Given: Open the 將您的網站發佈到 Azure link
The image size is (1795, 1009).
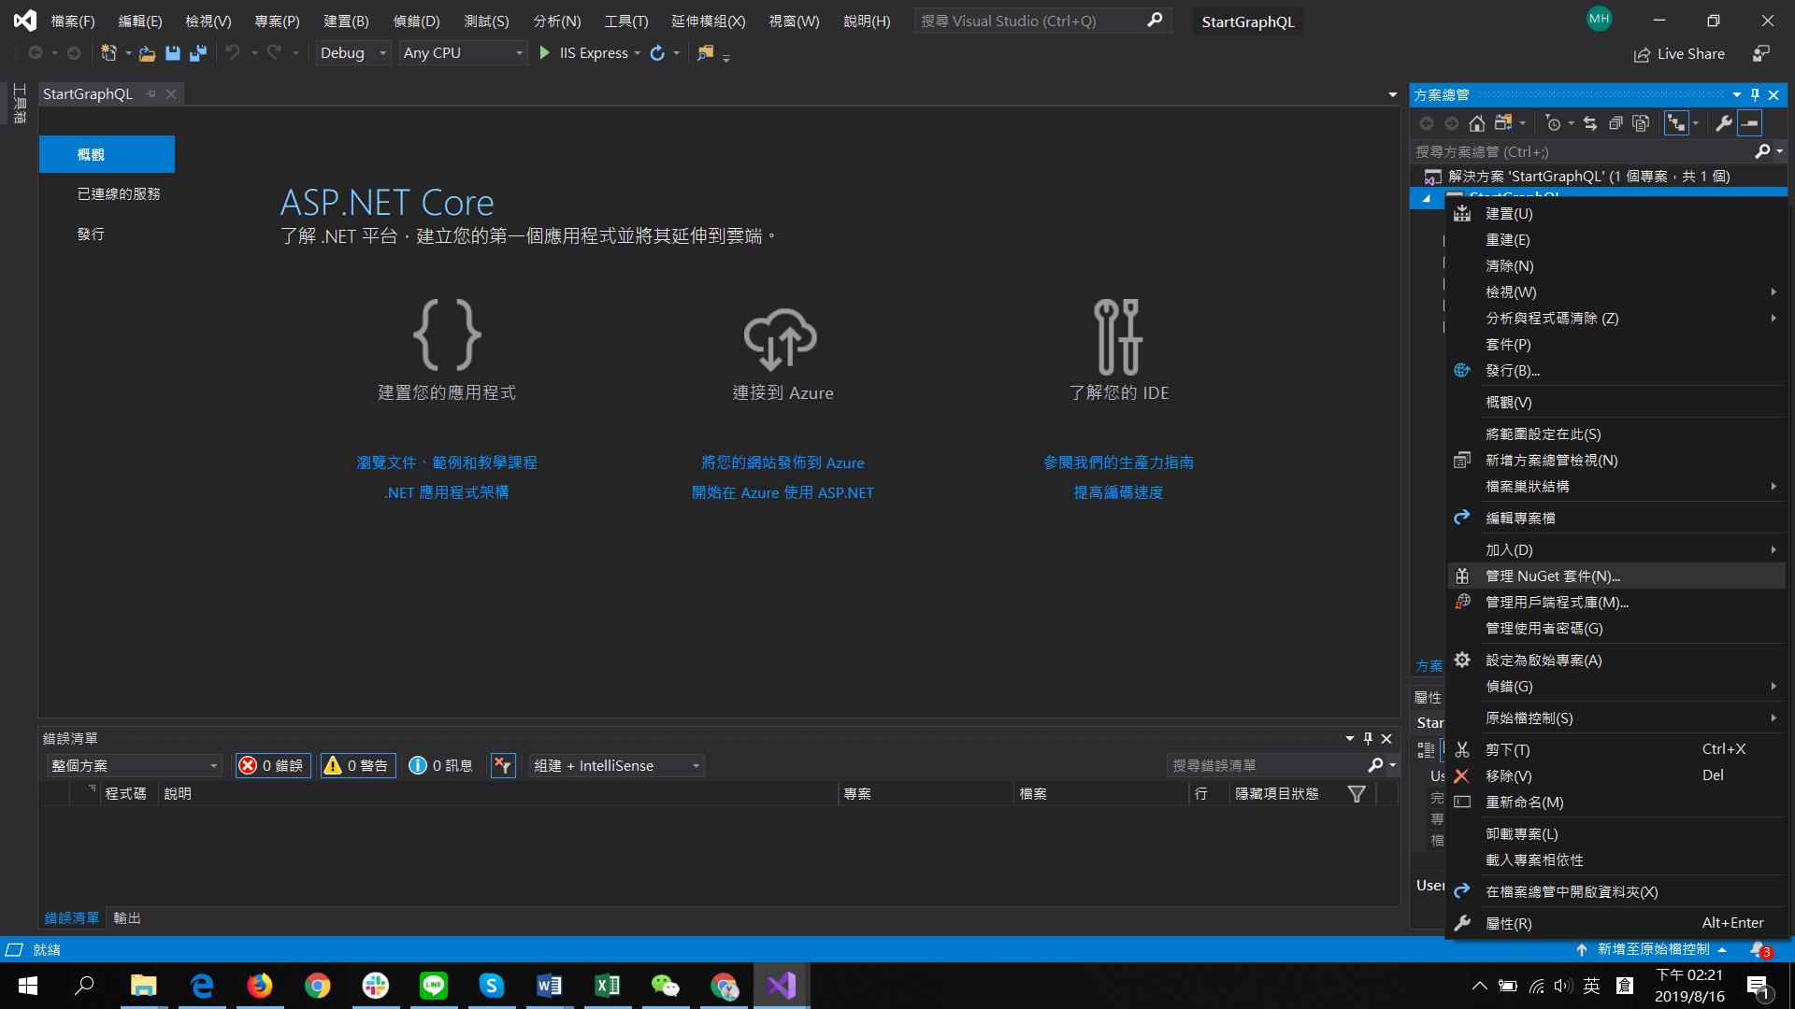Looking at the screenshot, I should coord(783,462).
